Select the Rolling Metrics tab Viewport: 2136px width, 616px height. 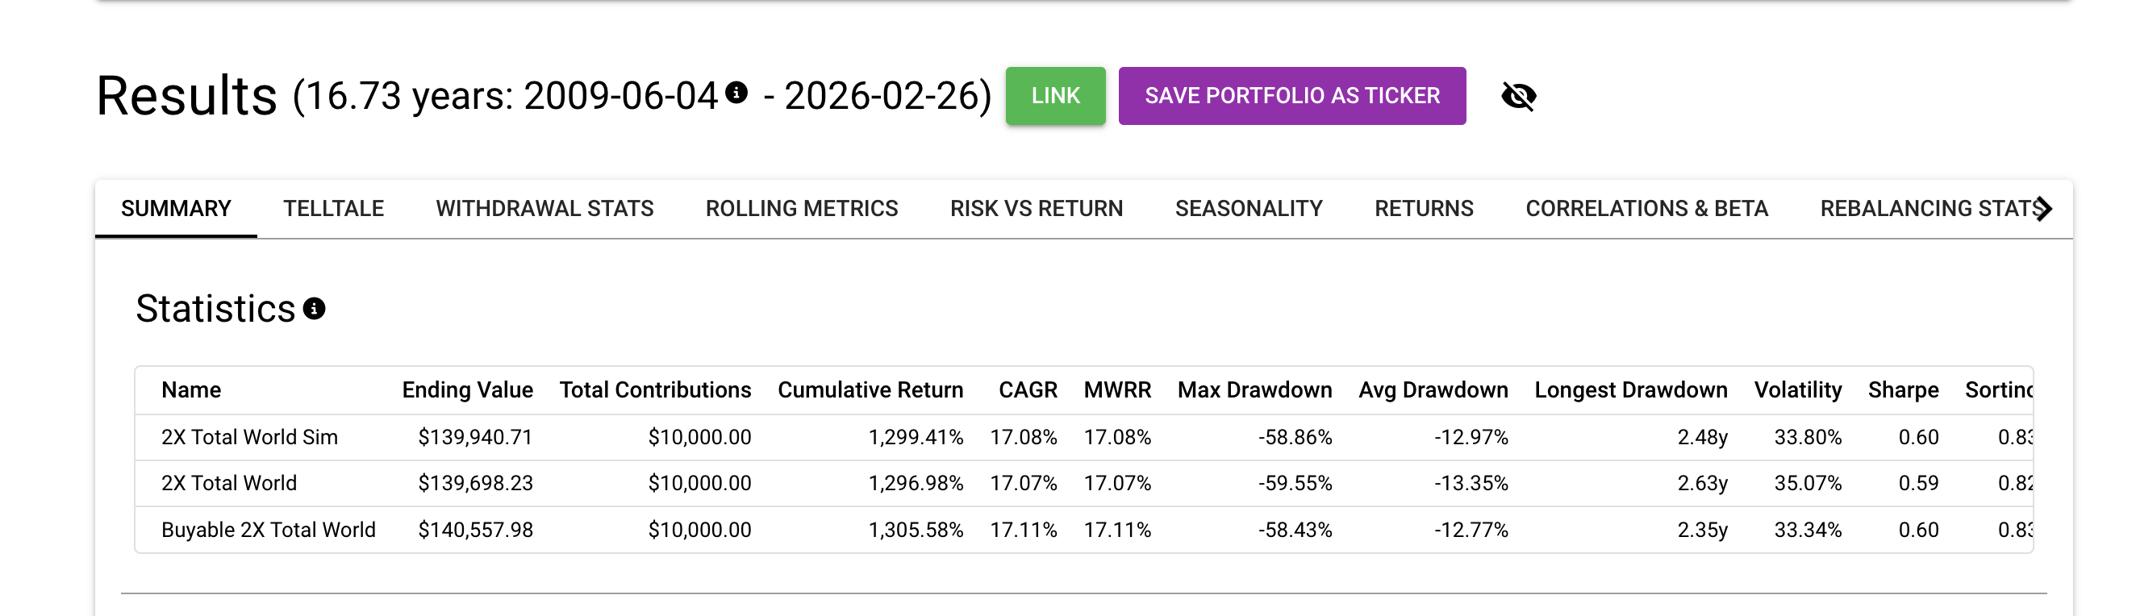[801, 209]
